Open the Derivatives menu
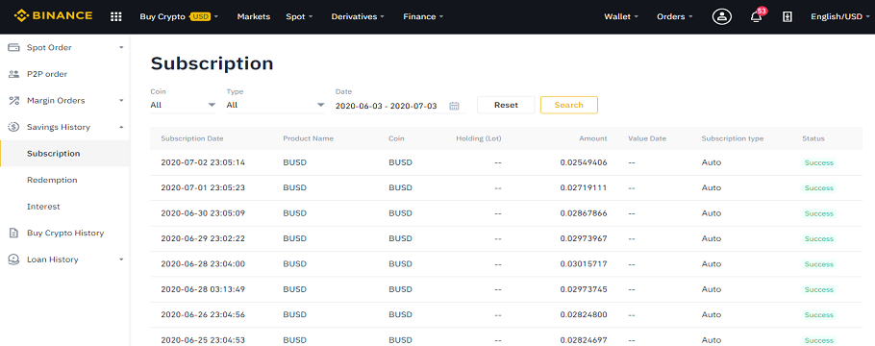The image size is (875, 346). (358, 16)
